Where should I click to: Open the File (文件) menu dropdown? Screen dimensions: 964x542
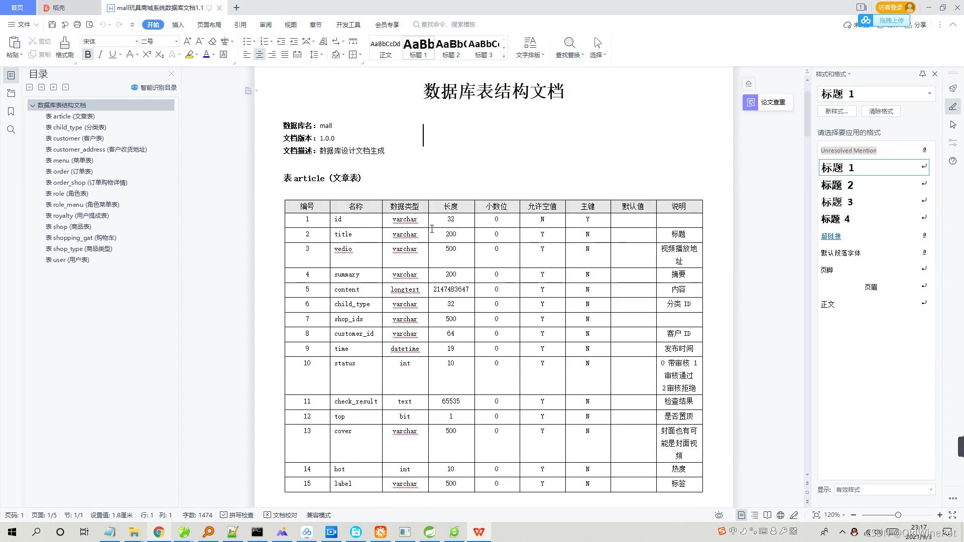pyautogui.click(x=24, y=25)
